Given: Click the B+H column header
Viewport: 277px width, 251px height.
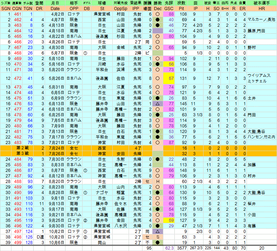Looking at the screenshot, I should 225,8.
